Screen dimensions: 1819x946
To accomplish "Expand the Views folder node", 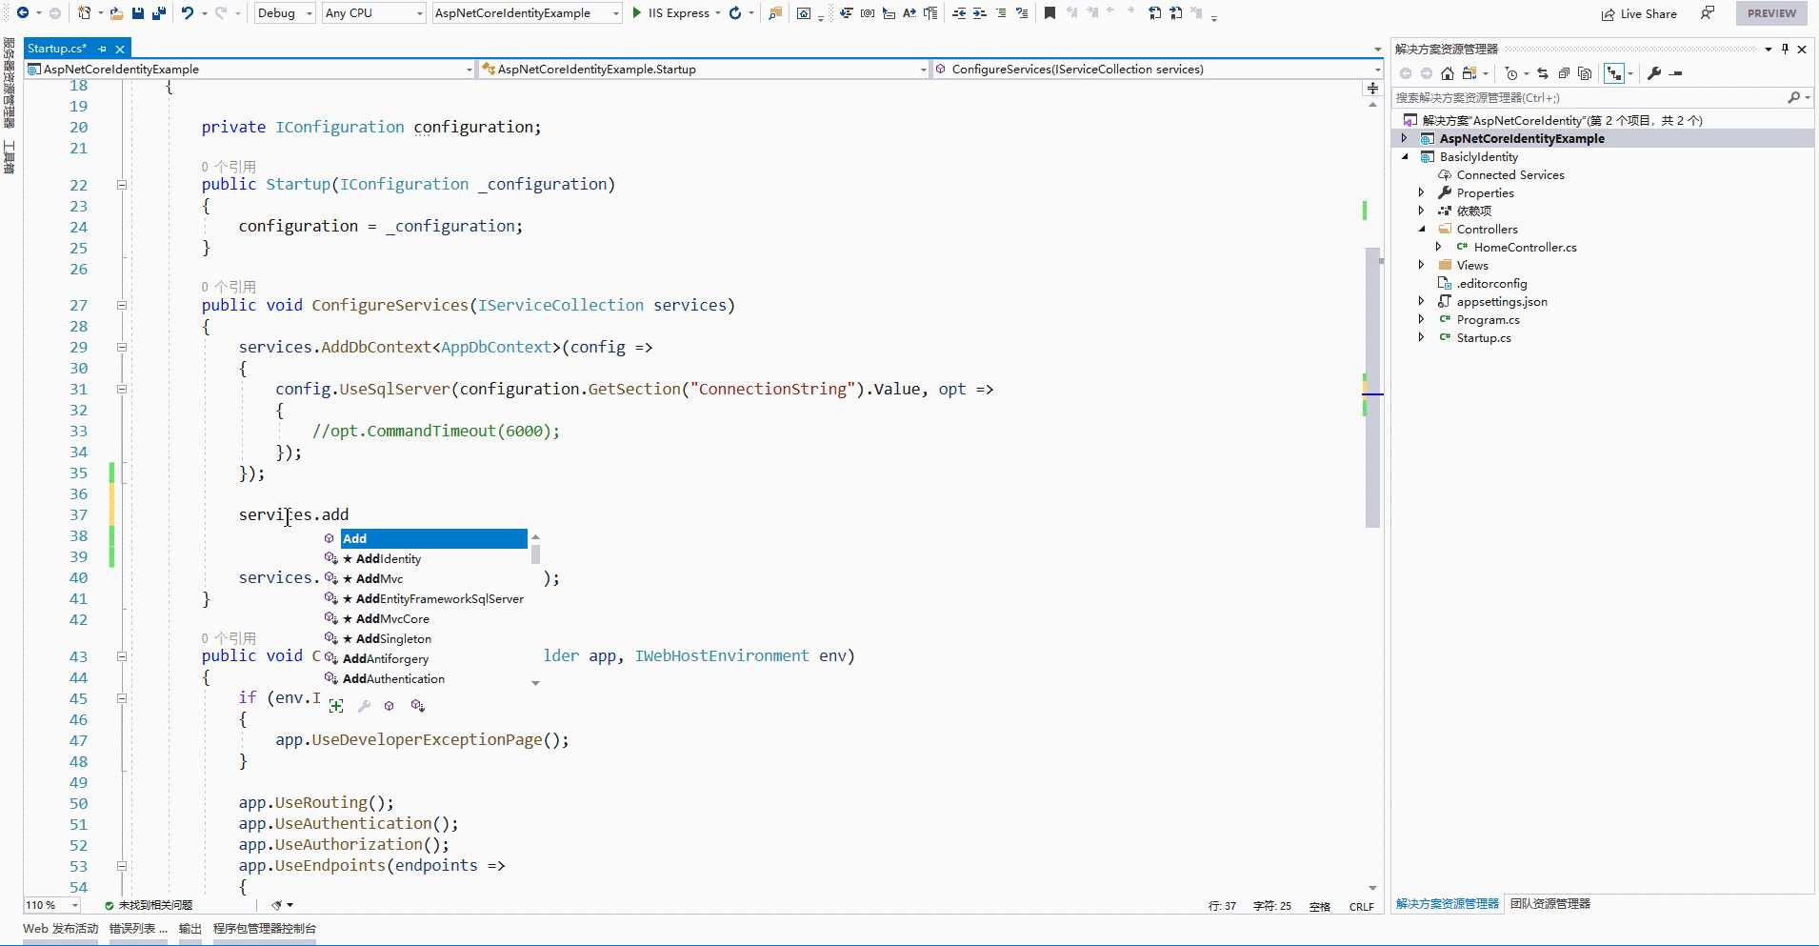I will [x=1421, y=266].
